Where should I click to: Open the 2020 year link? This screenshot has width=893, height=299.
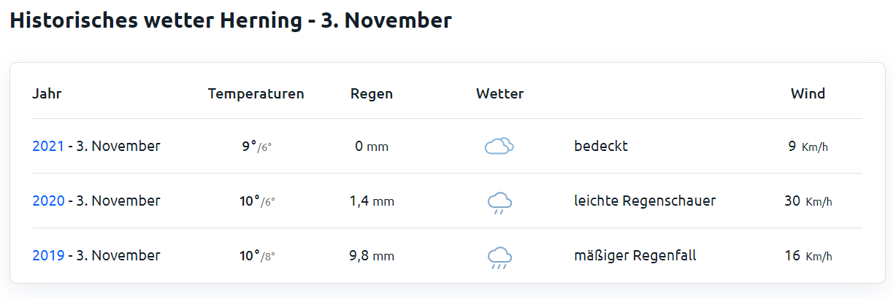point(48,201)
